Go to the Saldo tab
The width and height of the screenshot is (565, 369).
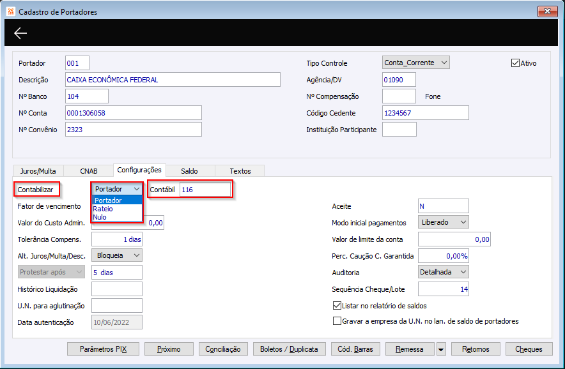point(190,171)
